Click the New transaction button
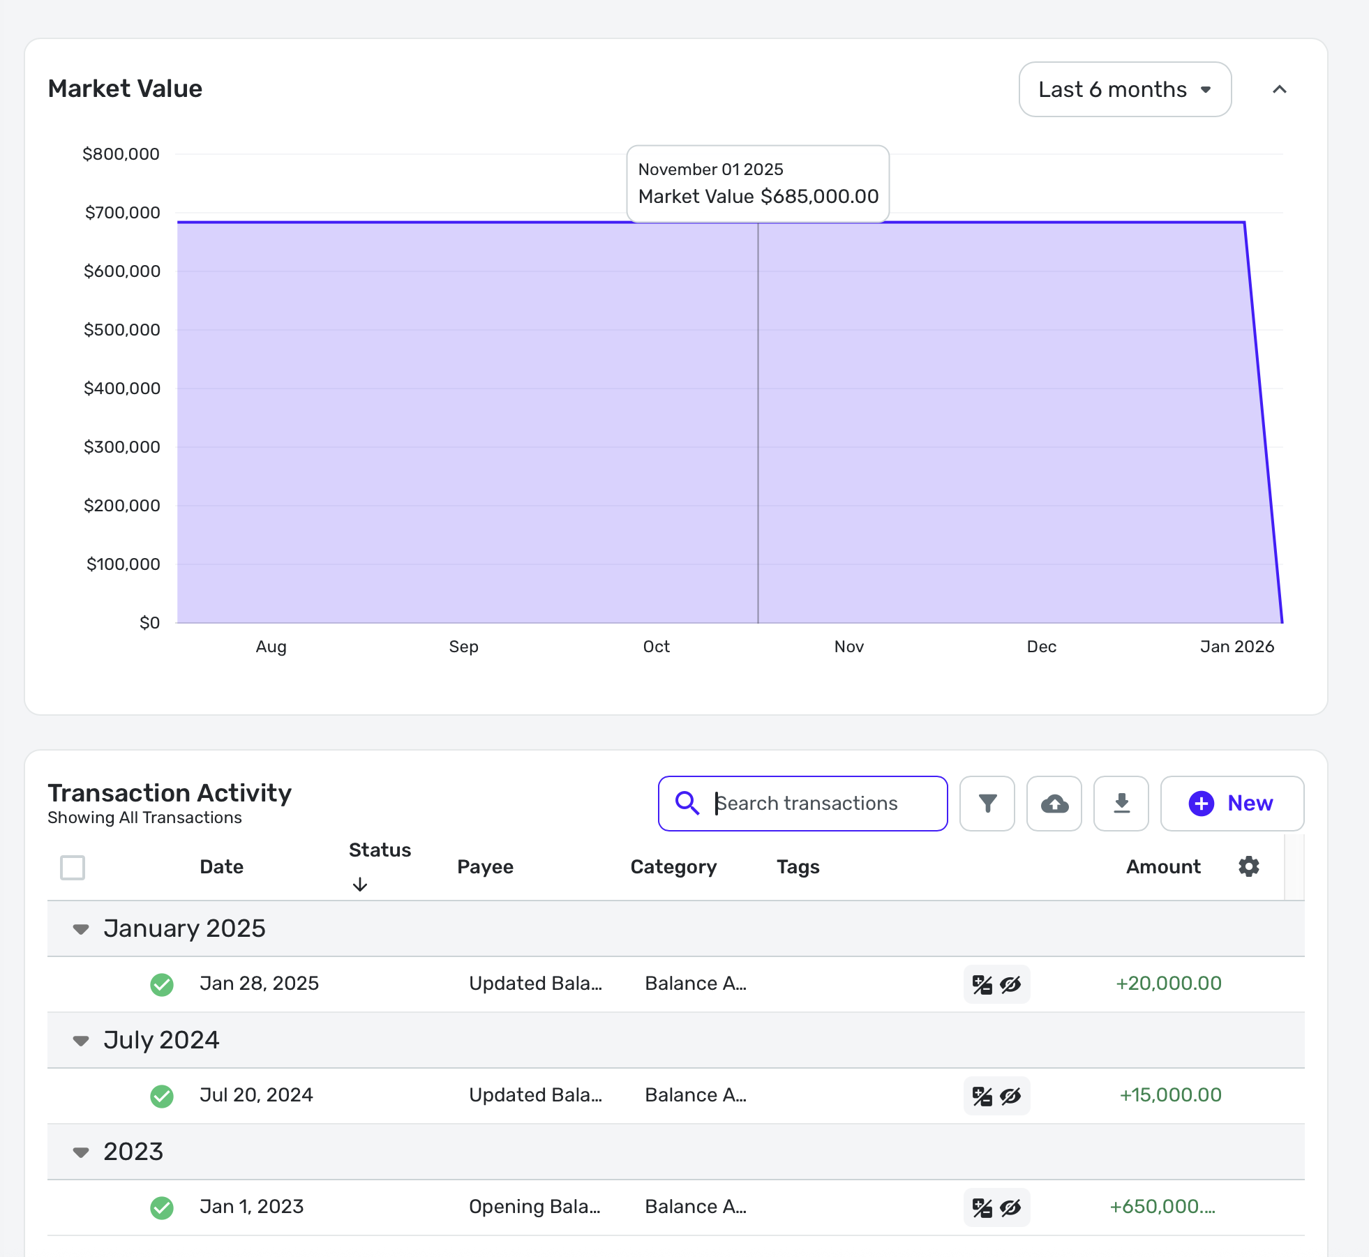 (x=1232, y=804)
